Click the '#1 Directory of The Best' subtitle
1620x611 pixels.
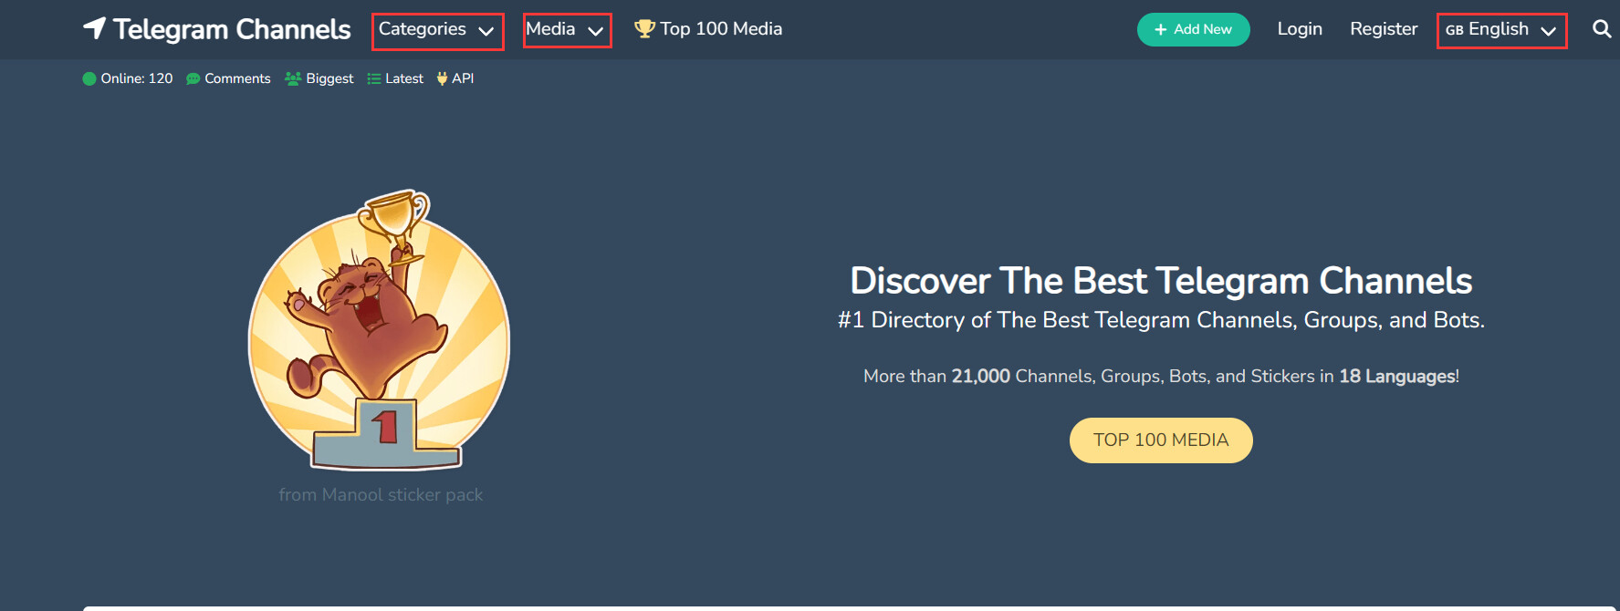(1161, 320)
